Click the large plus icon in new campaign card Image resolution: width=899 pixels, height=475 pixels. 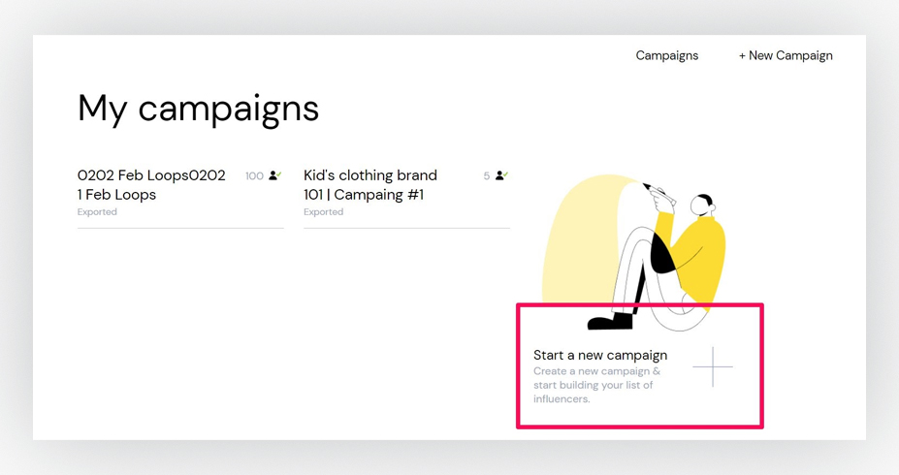(713, 366)
